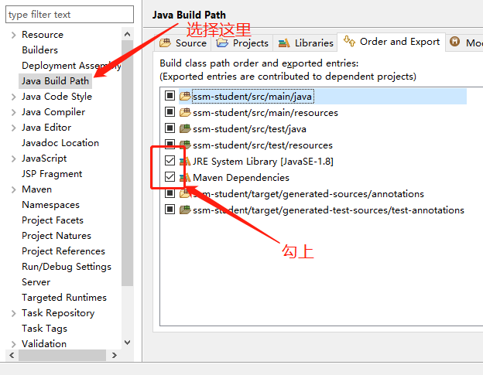Uncheck Maven Dependencies checkbox
The width and height of the screenshot is (483, 375).
click(x=170, y=177)
